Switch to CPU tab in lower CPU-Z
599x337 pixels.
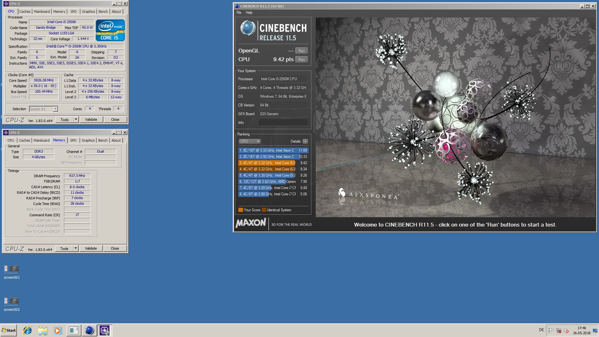(x=11, y=140)
